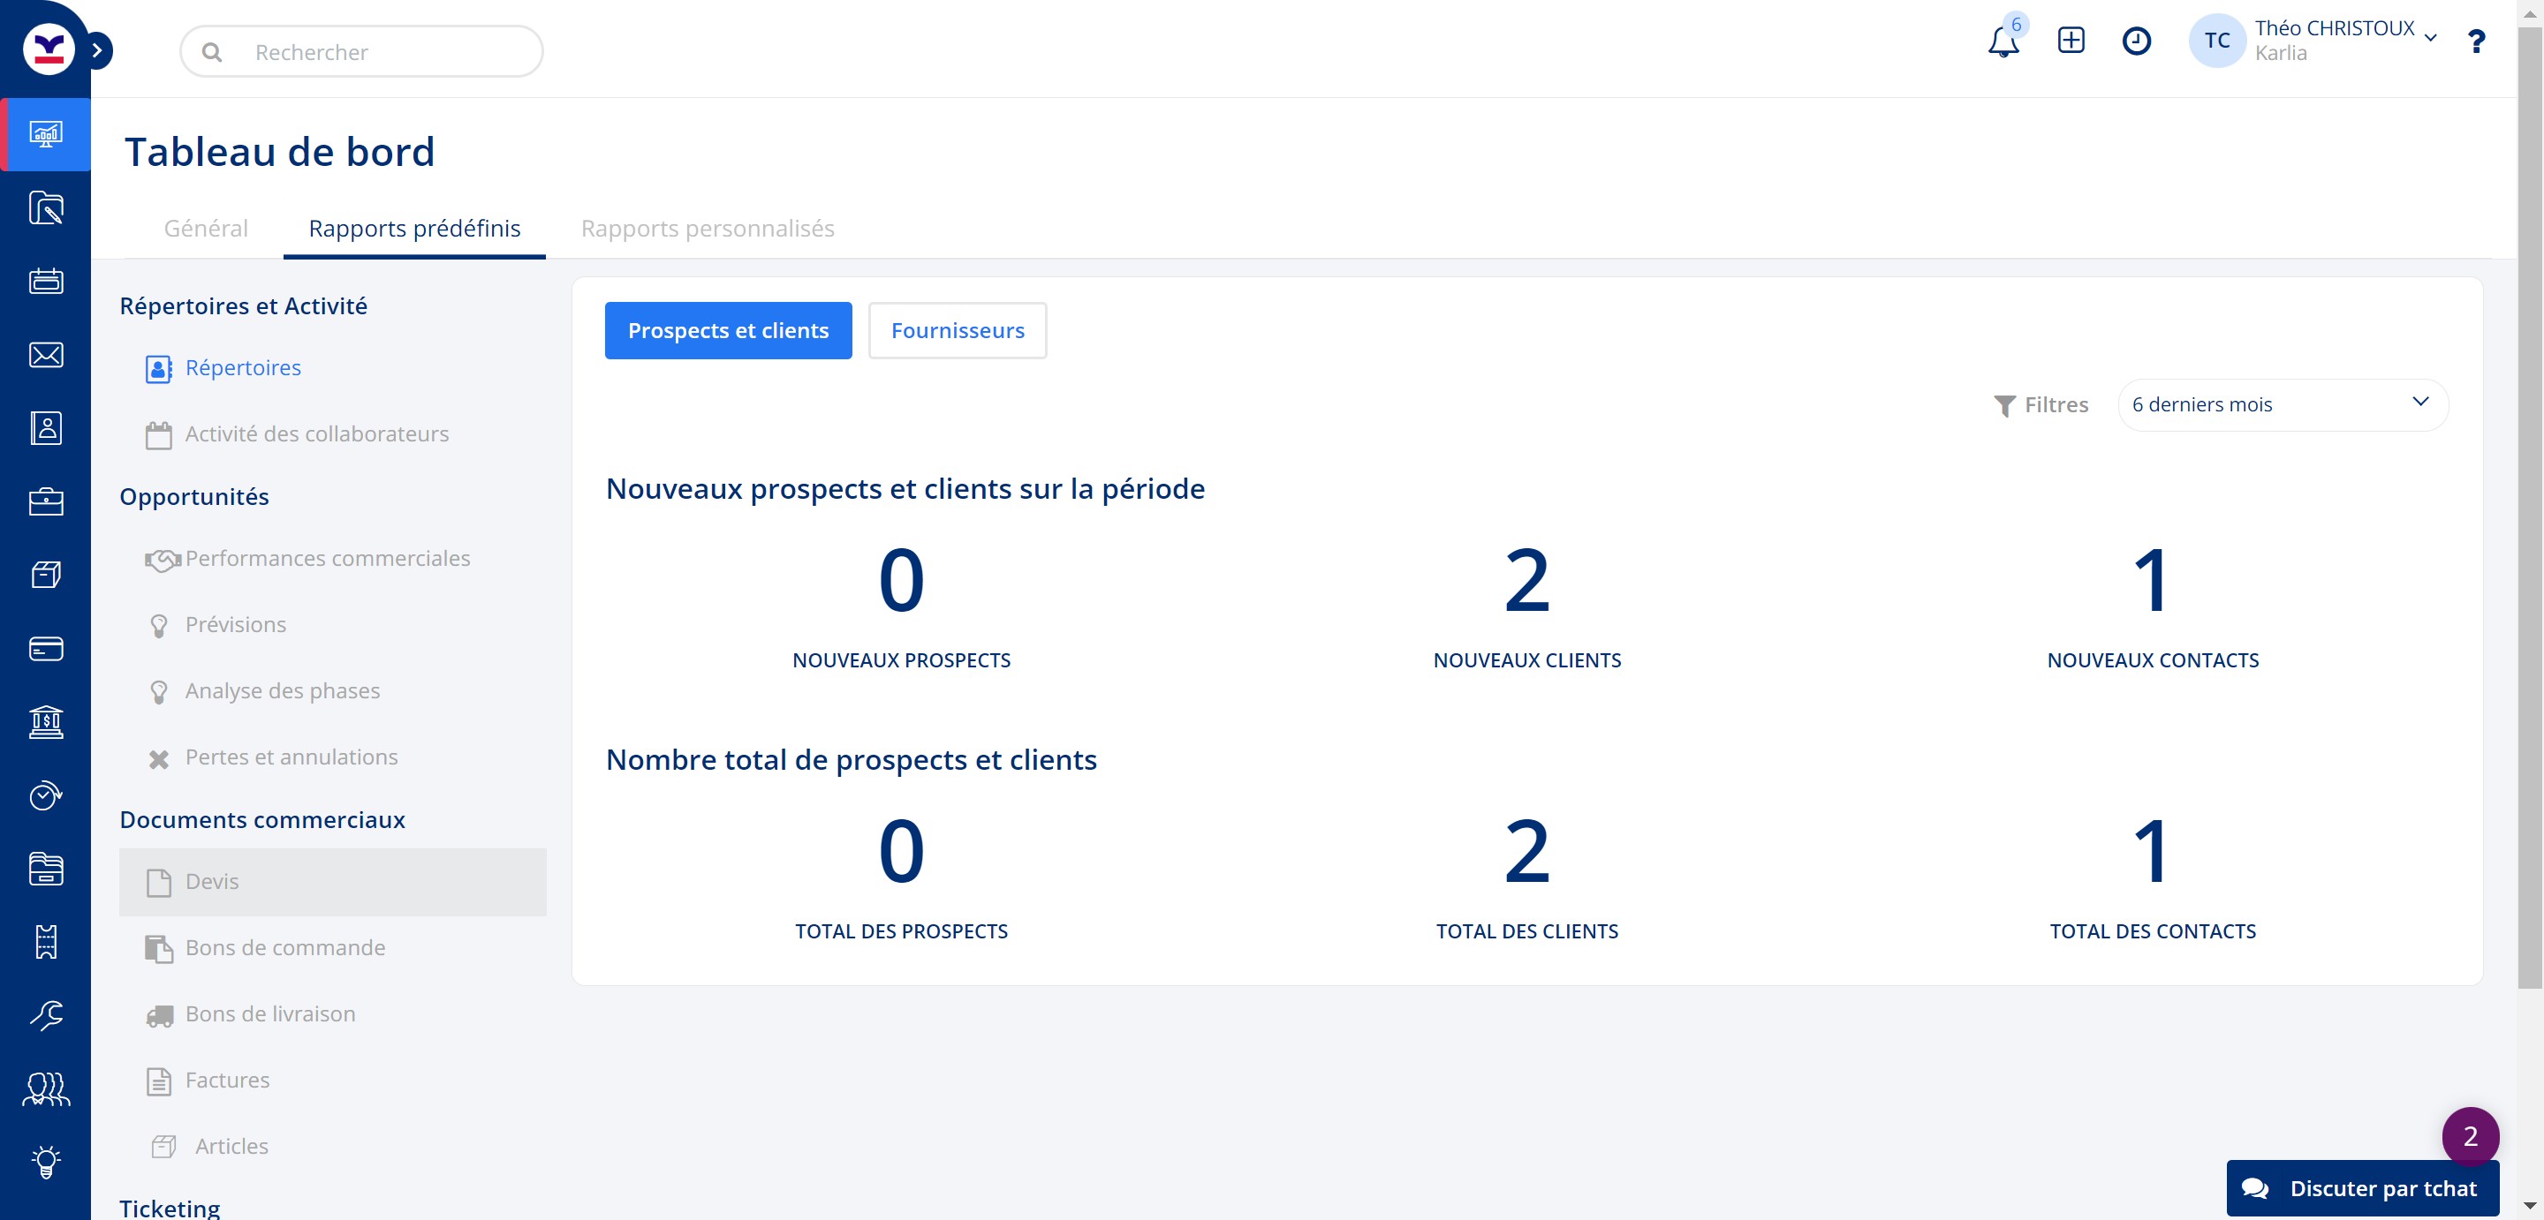Image resolution: width=2544 pixels, height=1220 pixels.
Task: Click the bank building sidebar icon
Action: [x=45, y=721]
